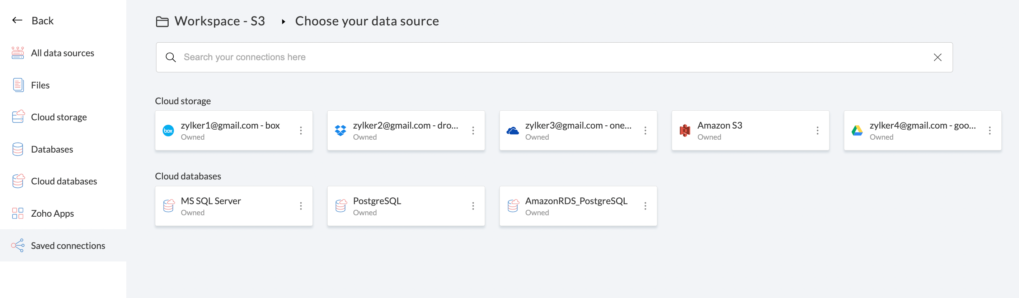
Task: Click the Dropbox icon on zylker2 connection
Action: (x=340, y=131)
